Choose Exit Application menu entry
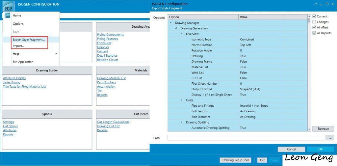This screenshot has height=166, width=337. click(23, 62)
